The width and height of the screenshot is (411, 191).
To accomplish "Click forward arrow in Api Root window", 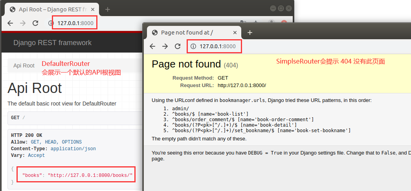I will tap(23, 23).
